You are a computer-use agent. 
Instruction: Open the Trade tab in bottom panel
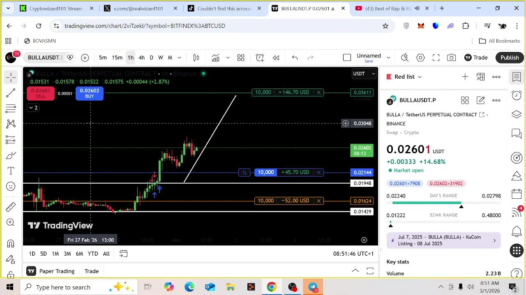click(92, 271)
